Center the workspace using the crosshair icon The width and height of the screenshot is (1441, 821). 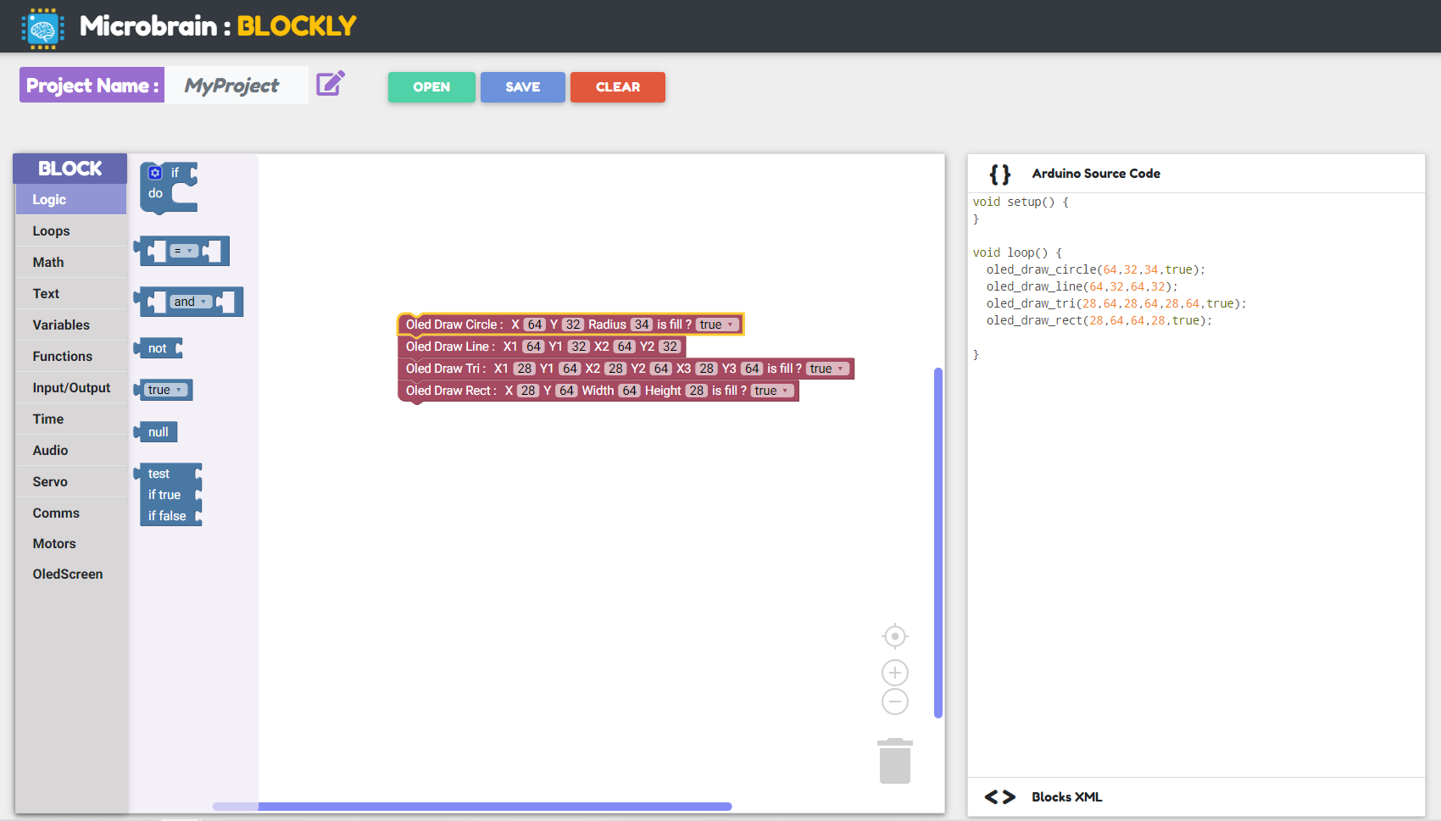pos(894,636)
